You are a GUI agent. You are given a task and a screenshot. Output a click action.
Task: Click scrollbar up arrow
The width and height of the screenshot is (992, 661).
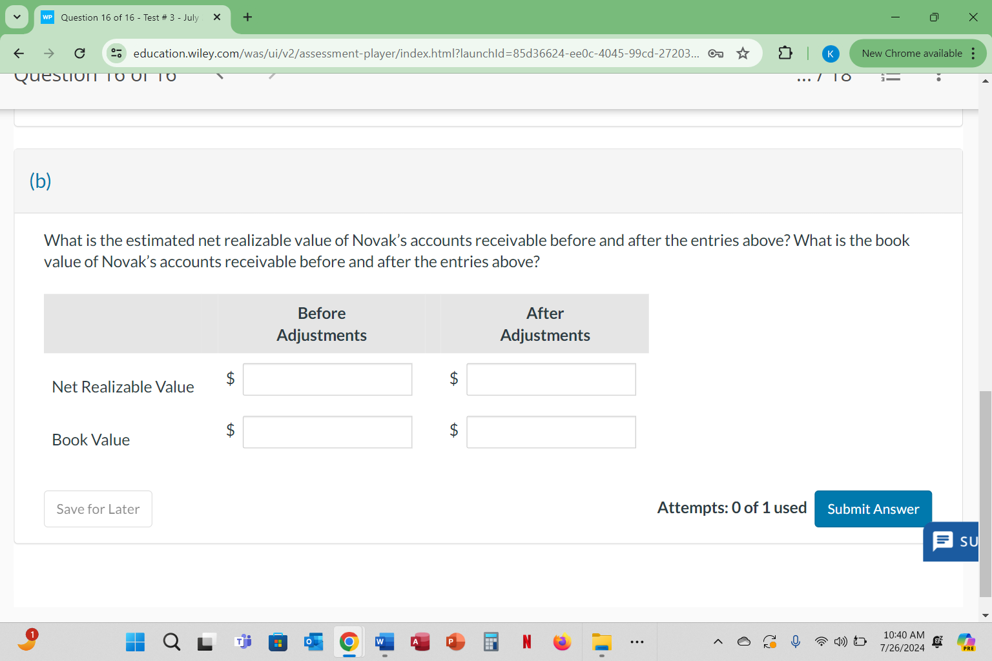pyautogui.click(x=986, y=81)
